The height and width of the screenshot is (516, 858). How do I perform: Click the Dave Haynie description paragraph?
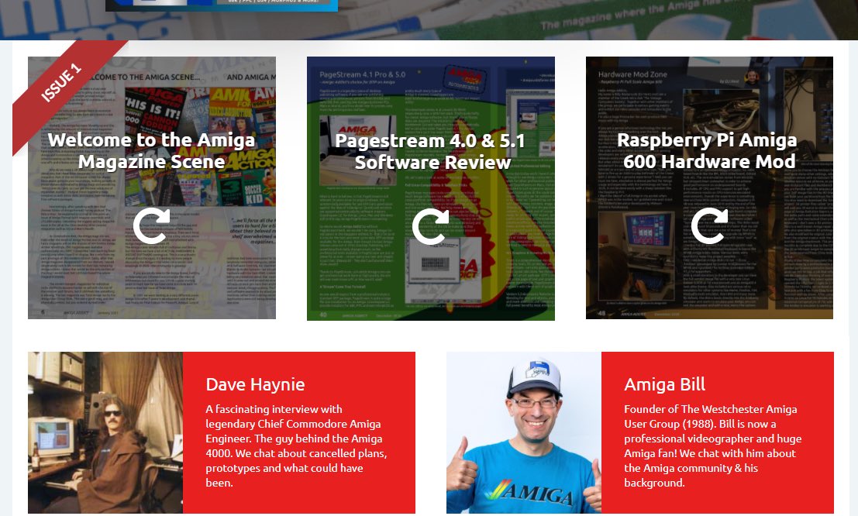click(296, 446)
